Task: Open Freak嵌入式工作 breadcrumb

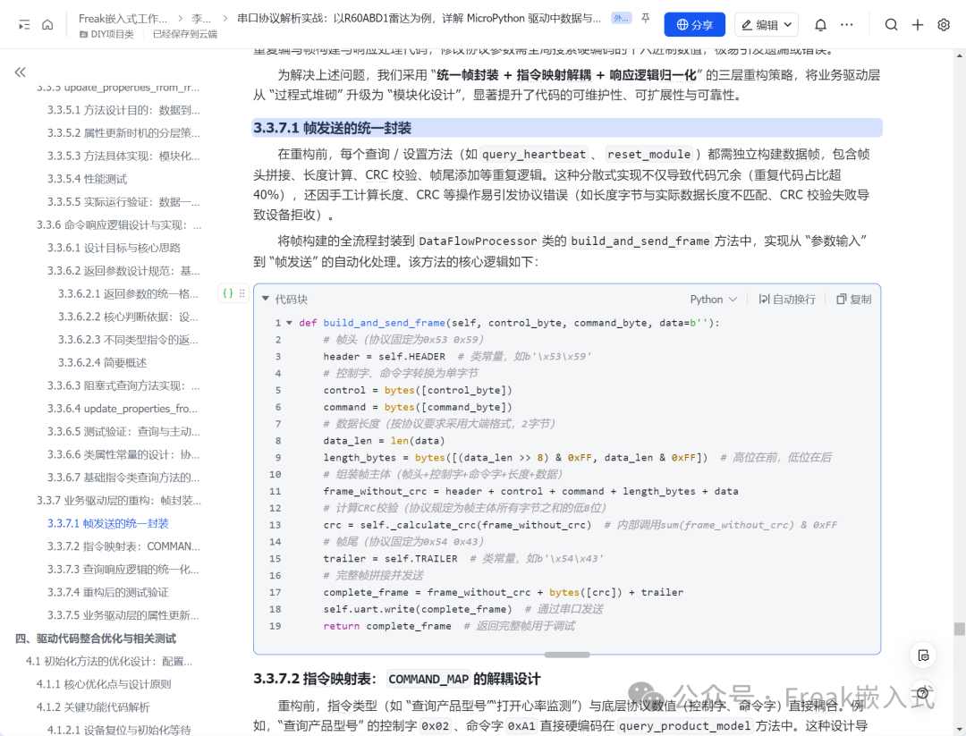Action: tap(123, 19)
